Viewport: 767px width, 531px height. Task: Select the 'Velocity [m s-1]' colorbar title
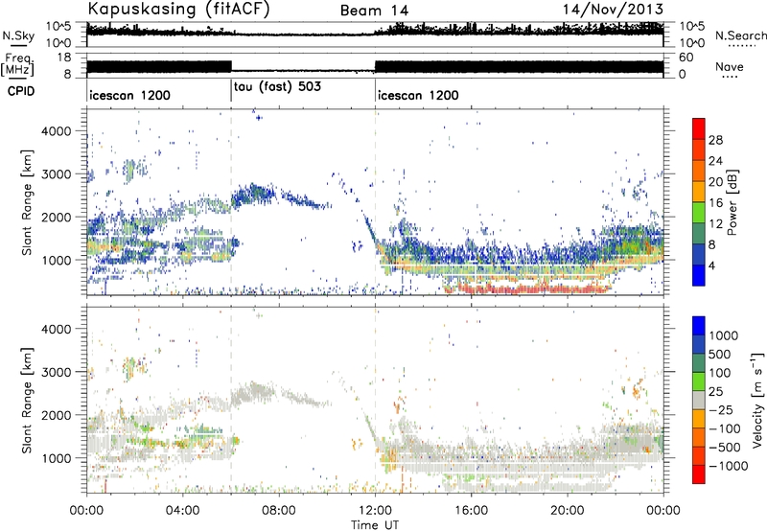pyautogui.click(x=757, y=400)
